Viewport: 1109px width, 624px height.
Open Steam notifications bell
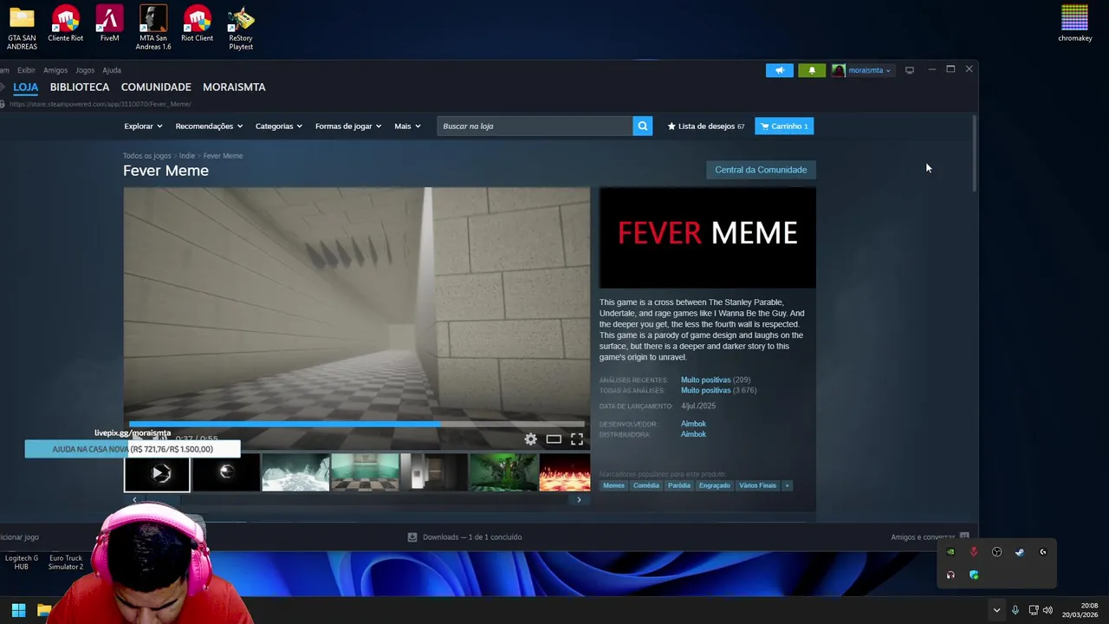pyautogui.click(x=812, y=70)
